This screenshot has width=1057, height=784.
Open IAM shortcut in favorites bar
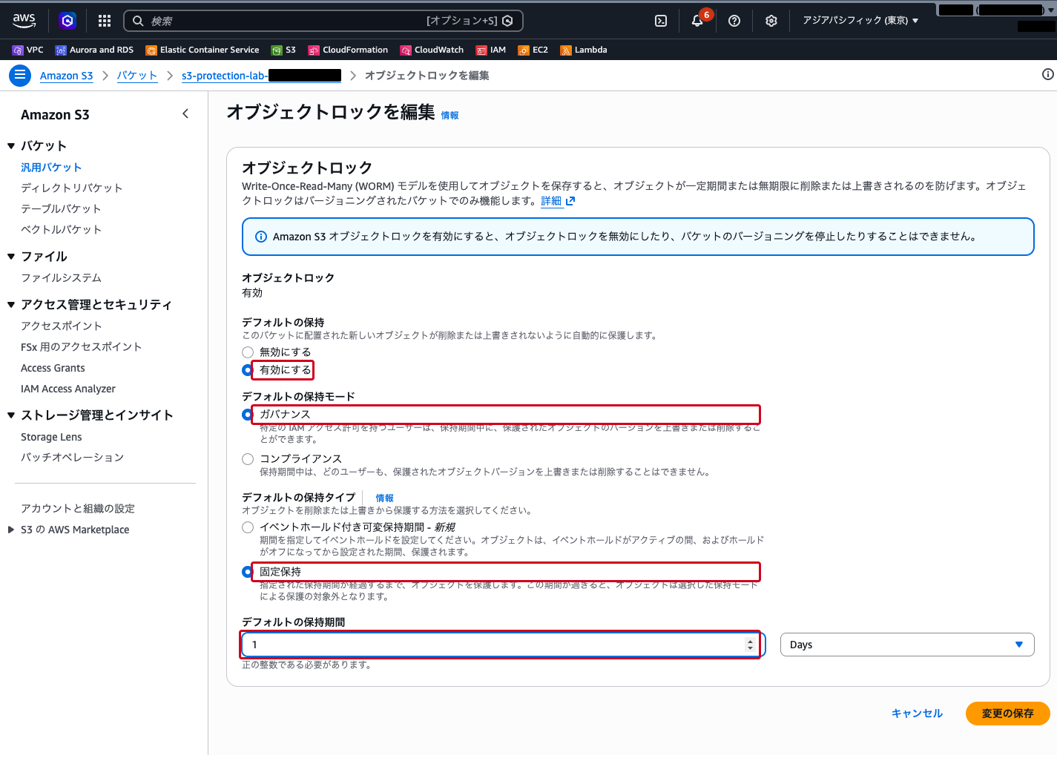(x=491, y=50)
